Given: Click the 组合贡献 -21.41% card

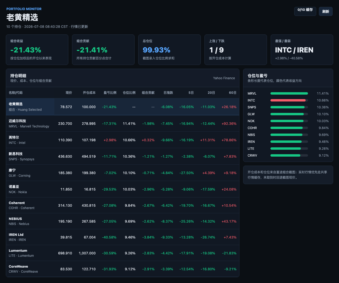Looking at the screenshot, I should [103, 50].
